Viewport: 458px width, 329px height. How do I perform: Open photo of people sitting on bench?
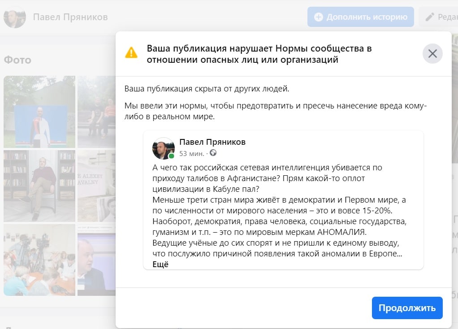pos(97,112)
